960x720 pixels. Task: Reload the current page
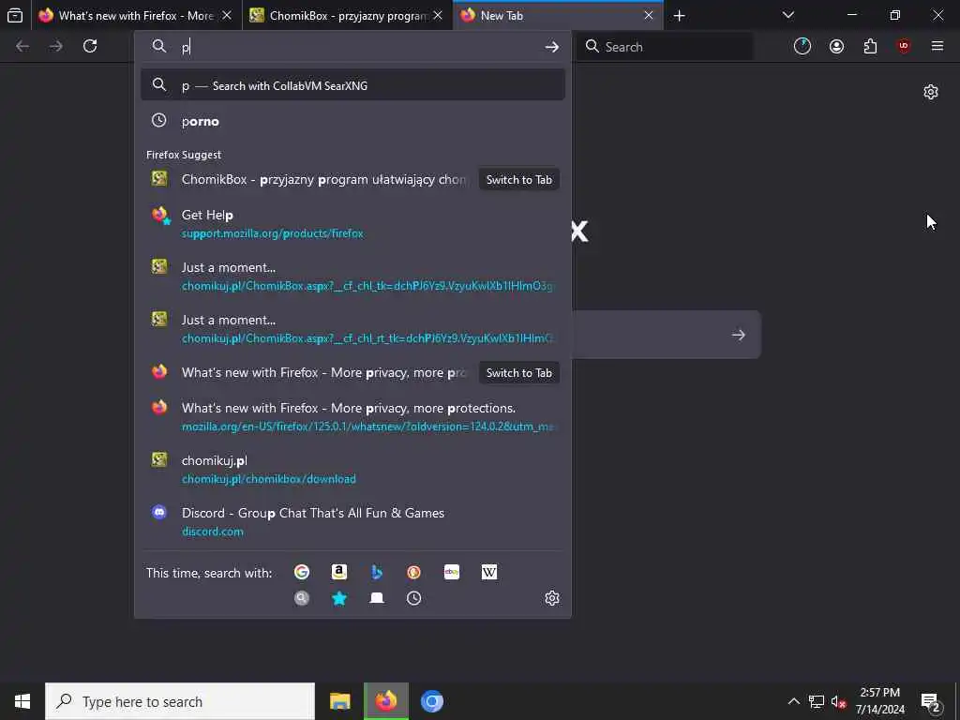point(90,46)
